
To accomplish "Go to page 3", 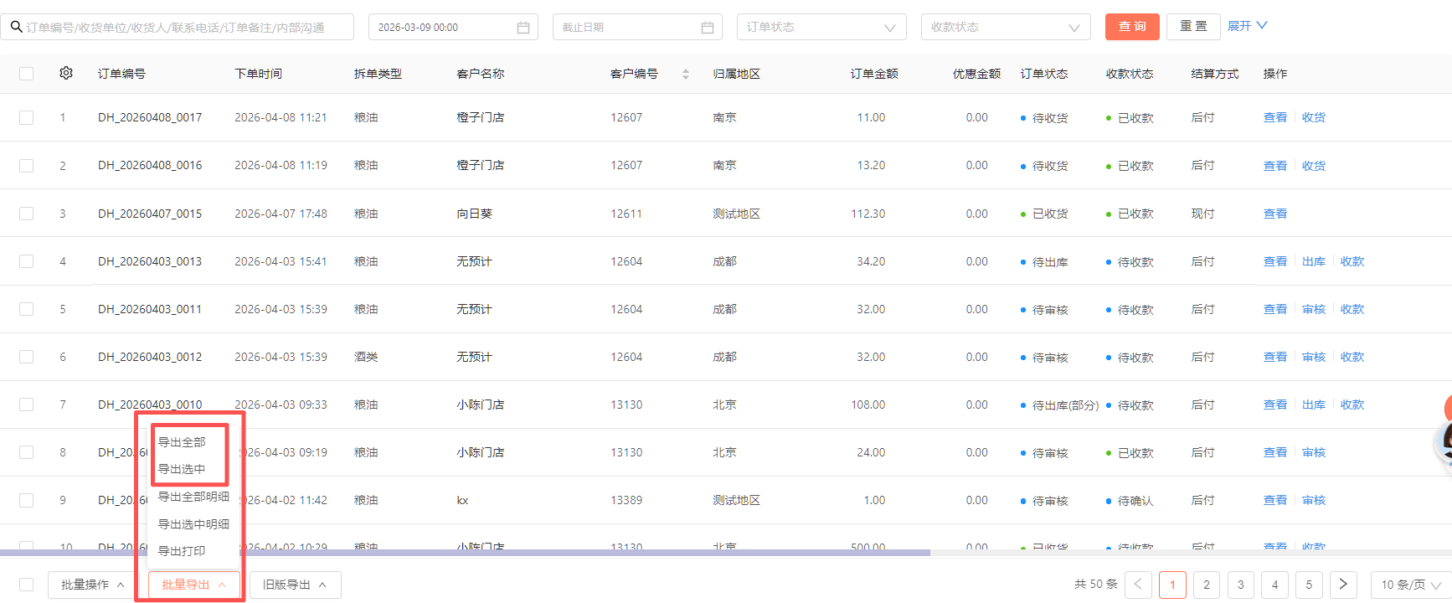I will (1241, 585).
